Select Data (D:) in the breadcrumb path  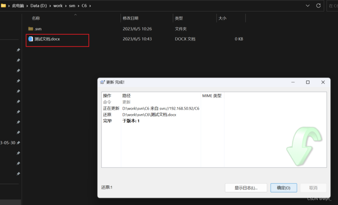[39, 6]
